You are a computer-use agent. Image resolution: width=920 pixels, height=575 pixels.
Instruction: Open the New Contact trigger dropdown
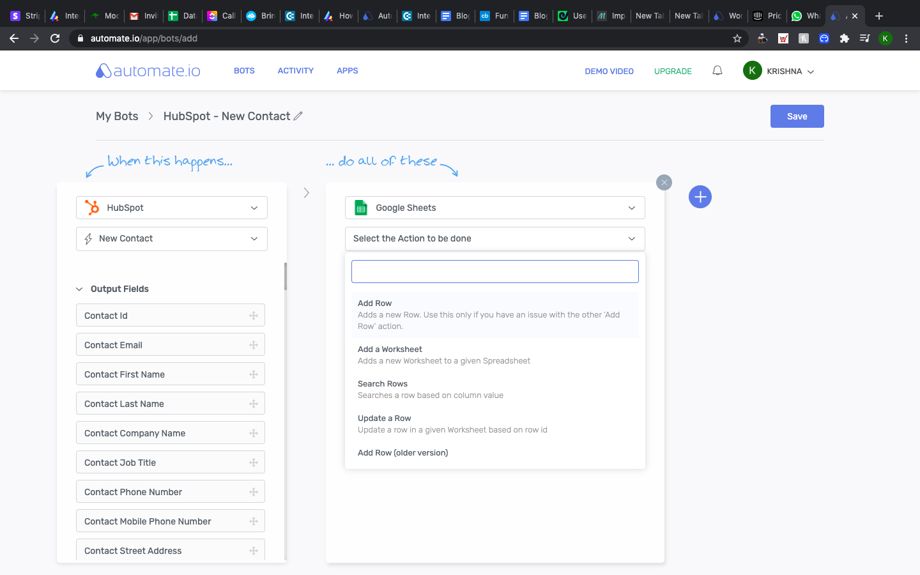pos(172,239)
